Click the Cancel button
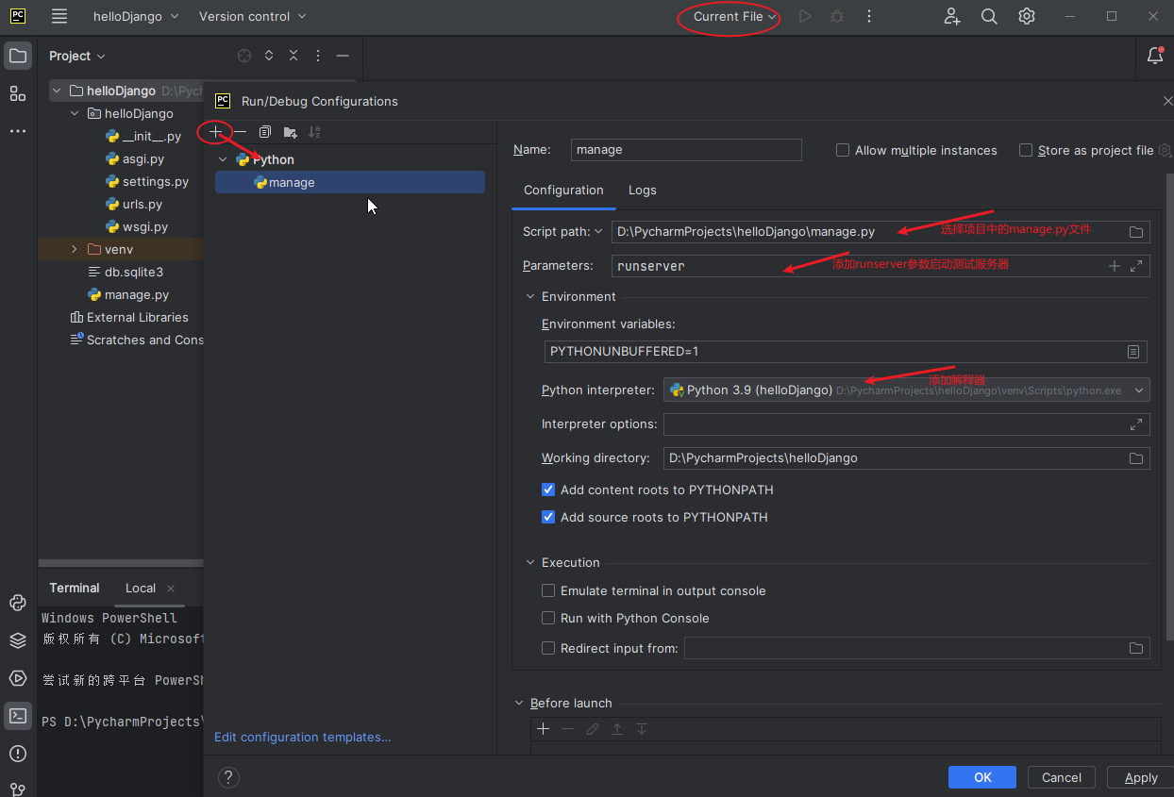 tap(1062, 777)
